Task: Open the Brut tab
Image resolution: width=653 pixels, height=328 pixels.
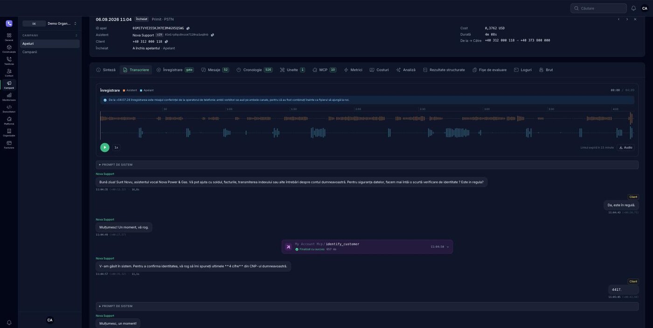Action: coord(546,70)
